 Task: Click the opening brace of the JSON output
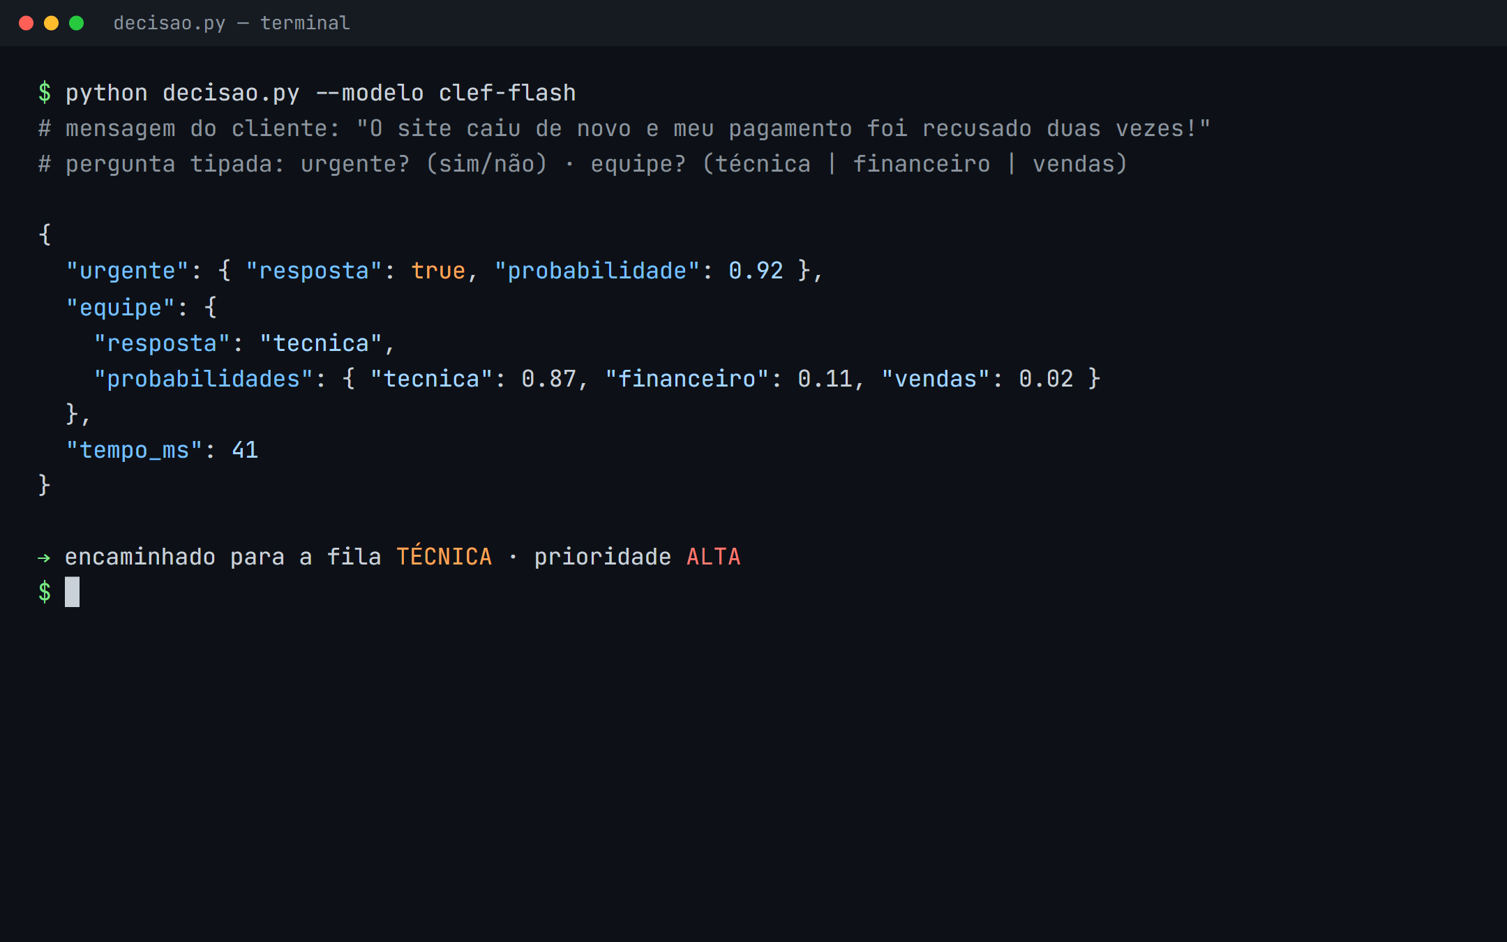(x=45, y=234)
